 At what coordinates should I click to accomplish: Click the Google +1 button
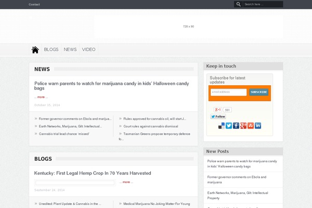tap(218, 110)
